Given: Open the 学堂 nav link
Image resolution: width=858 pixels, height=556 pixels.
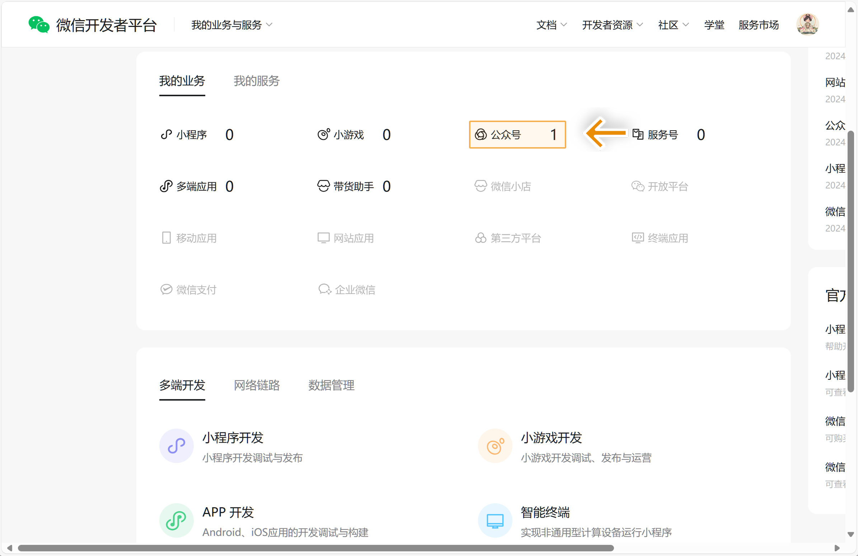Looking at the screenshot, I should click(x=714, y=25).
